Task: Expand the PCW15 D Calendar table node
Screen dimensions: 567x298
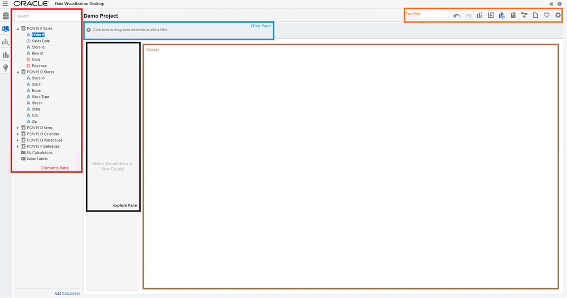Action: 18,134
